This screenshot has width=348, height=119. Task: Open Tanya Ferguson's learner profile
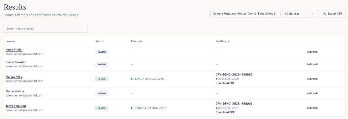coord(16,106)
